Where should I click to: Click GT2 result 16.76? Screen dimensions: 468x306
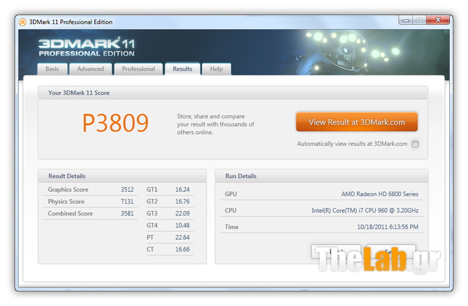[183, 201]
